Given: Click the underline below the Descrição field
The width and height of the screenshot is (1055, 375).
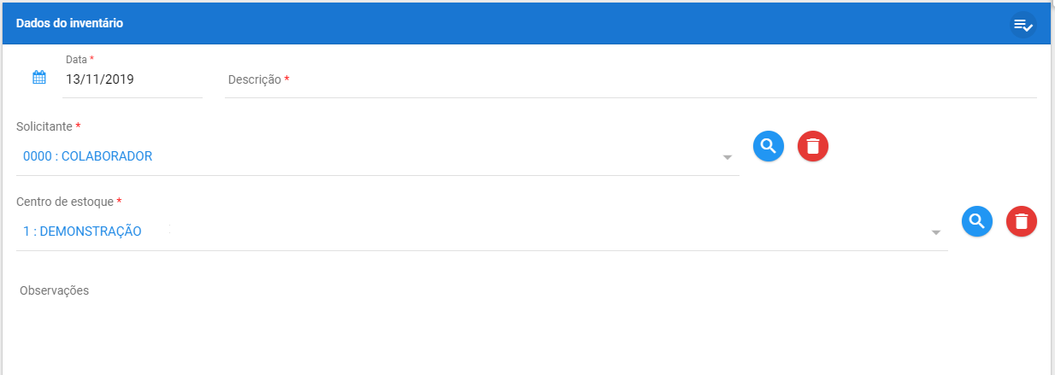Looking at the screenshot, I should (x=631, y=97).
